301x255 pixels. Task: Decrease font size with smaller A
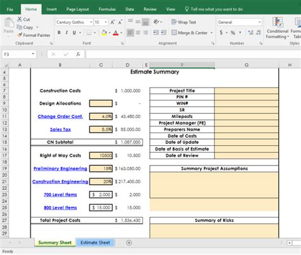coord(120,22)
